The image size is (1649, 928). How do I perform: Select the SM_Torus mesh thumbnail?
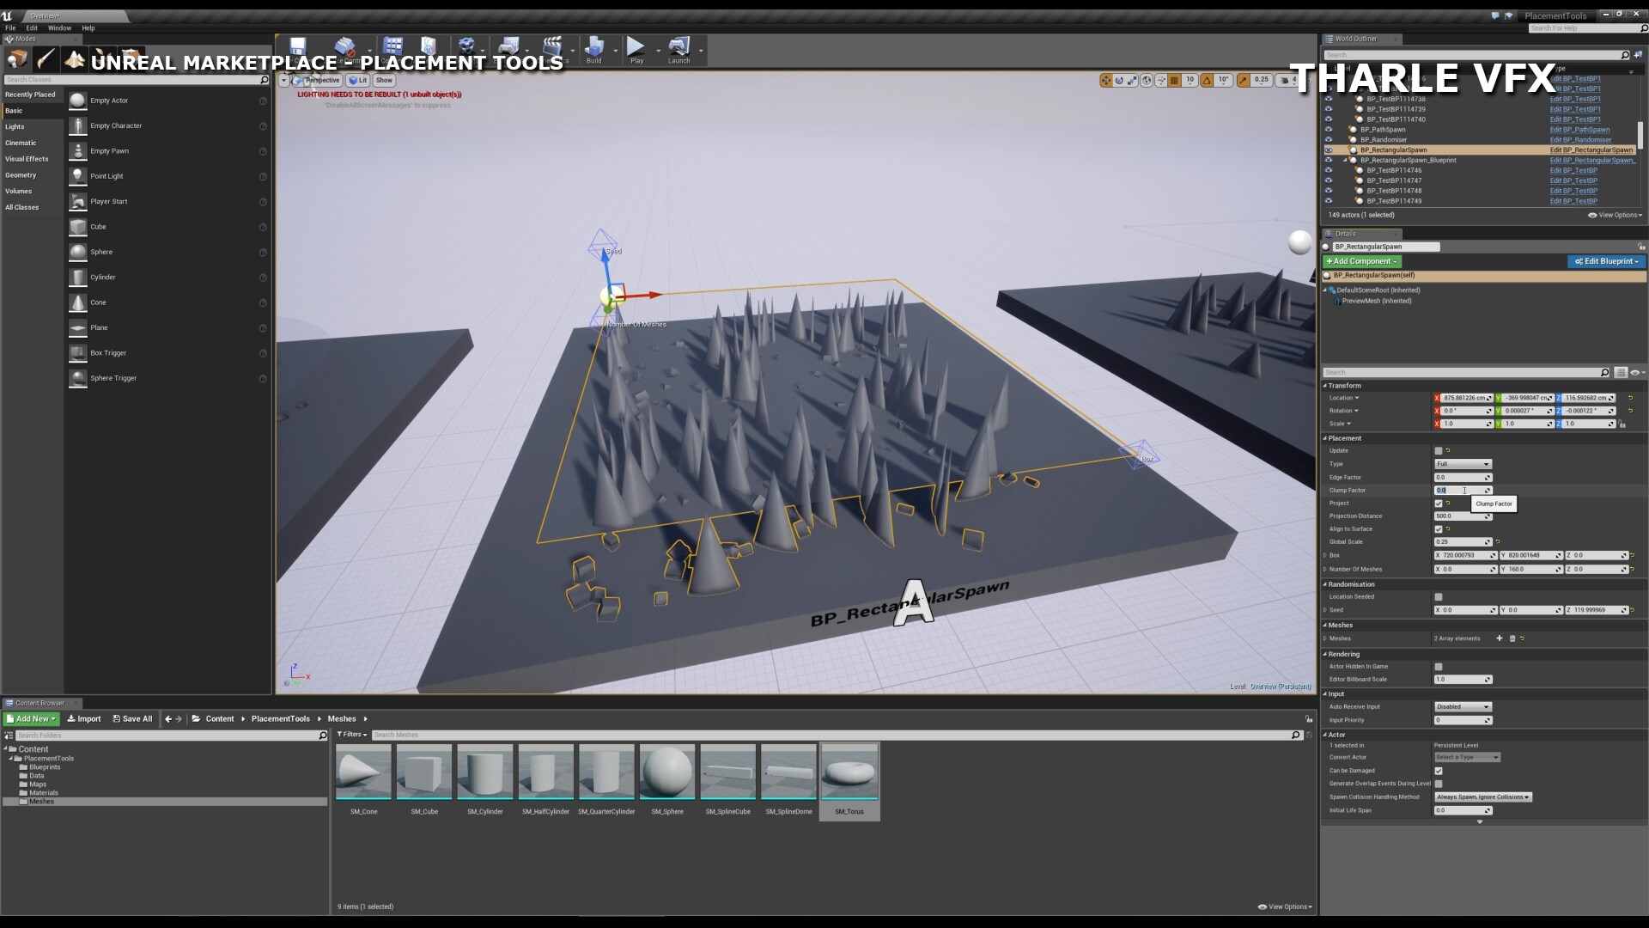coord(849,772)
